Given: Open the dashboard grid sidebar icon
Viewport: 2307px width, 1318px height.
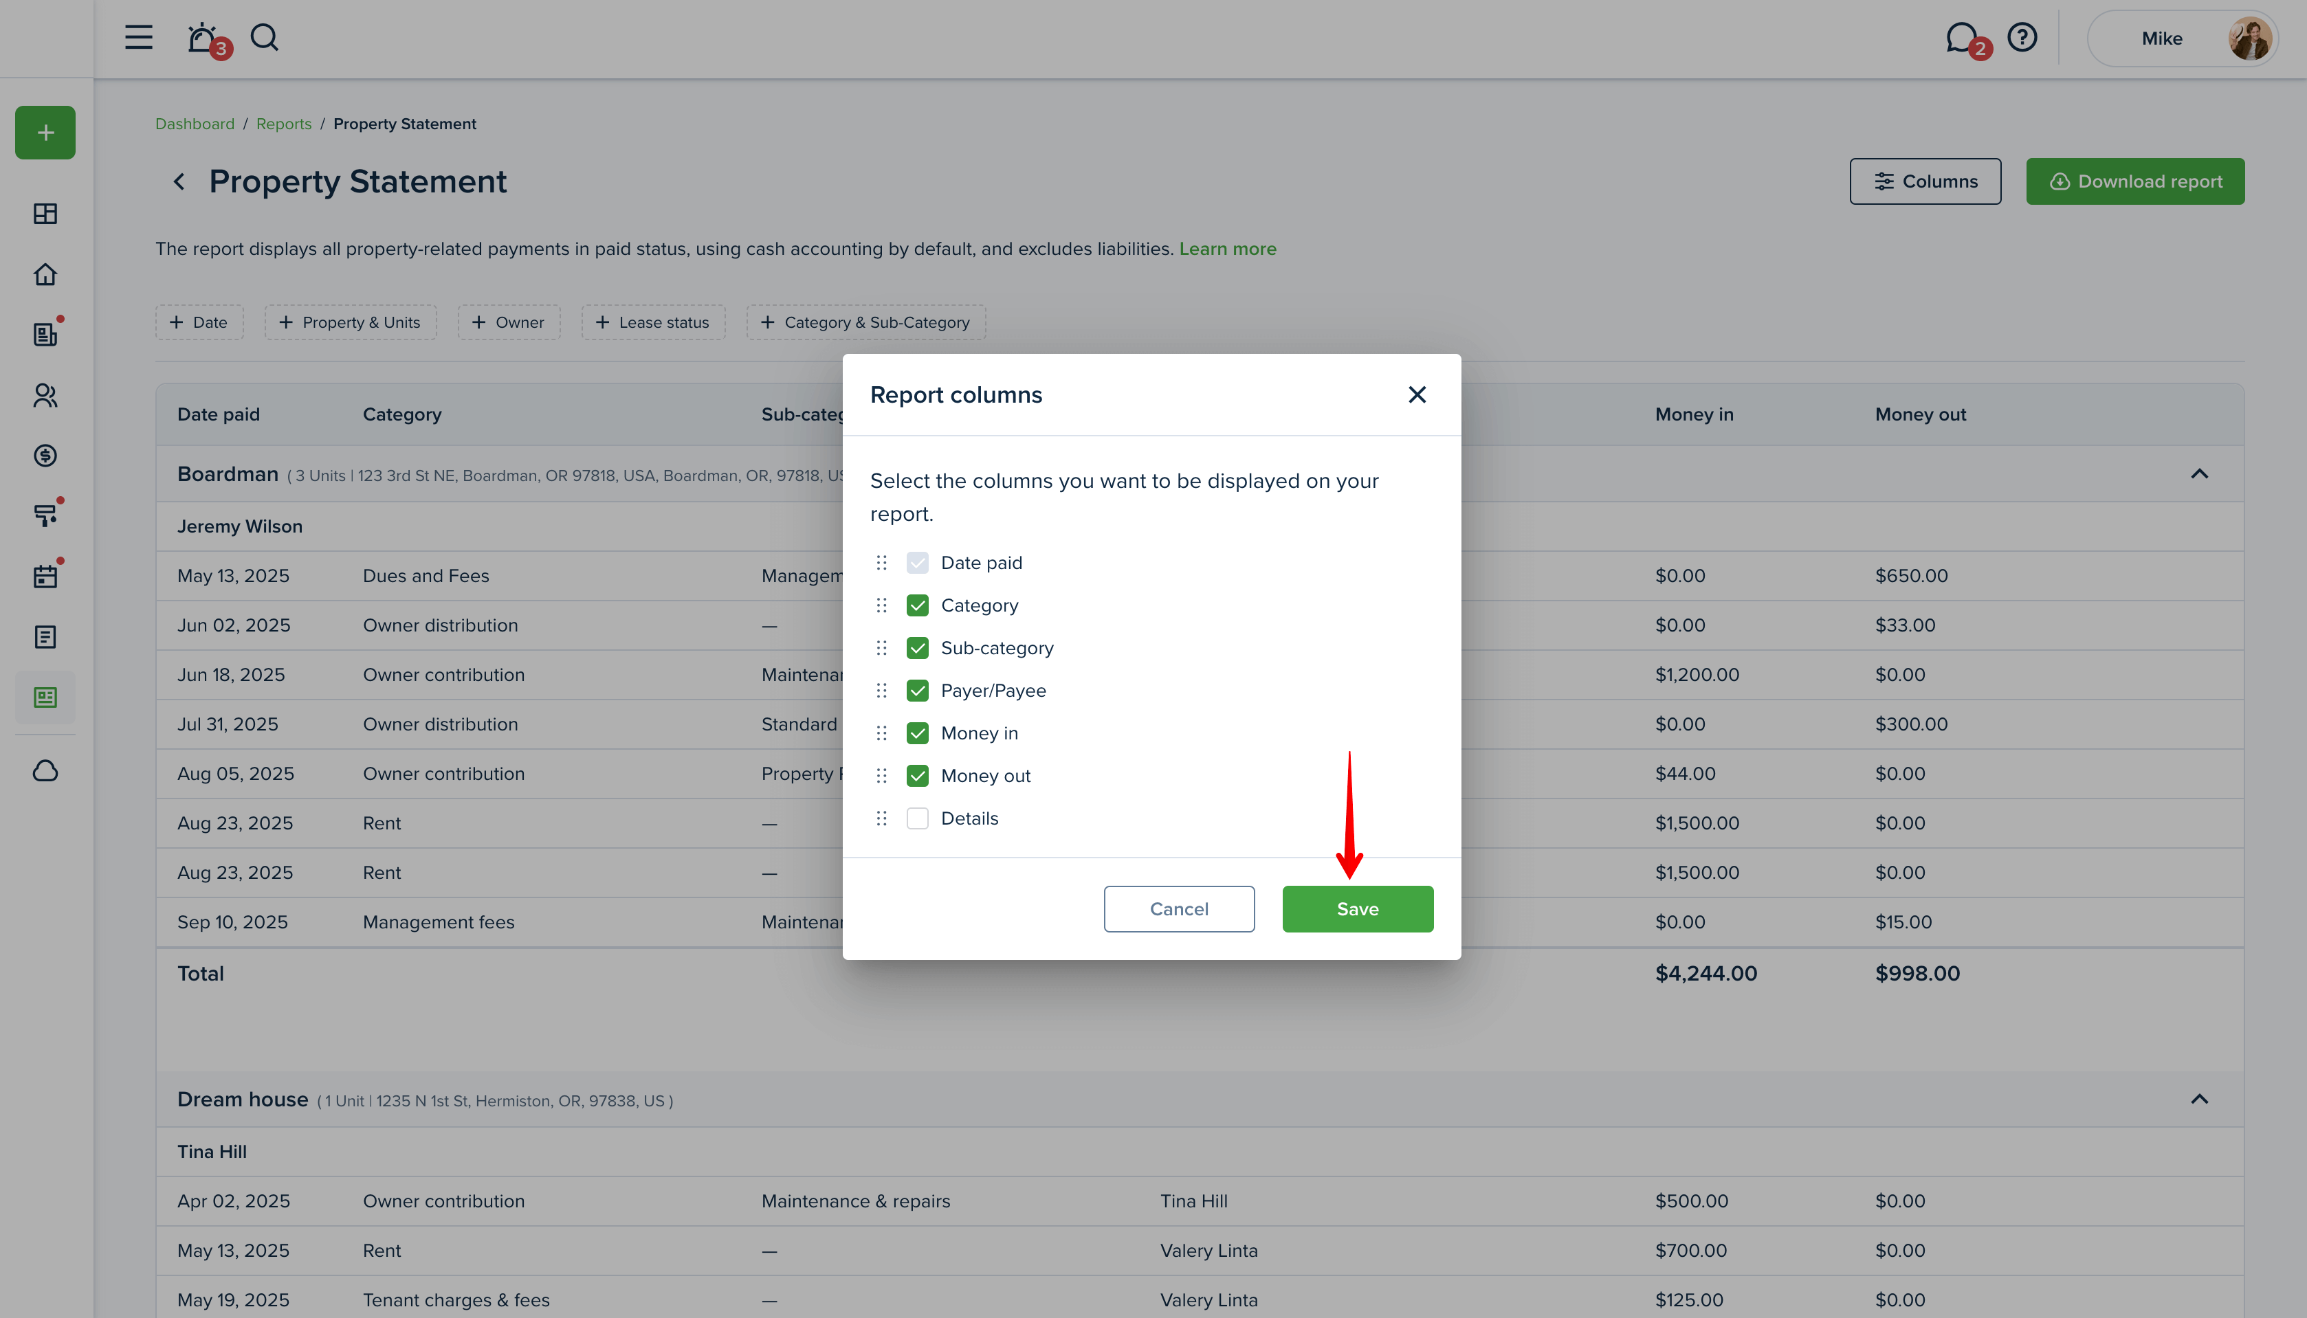Looking at the screenshot, I should pyautogui.click(x=45, y=214).
